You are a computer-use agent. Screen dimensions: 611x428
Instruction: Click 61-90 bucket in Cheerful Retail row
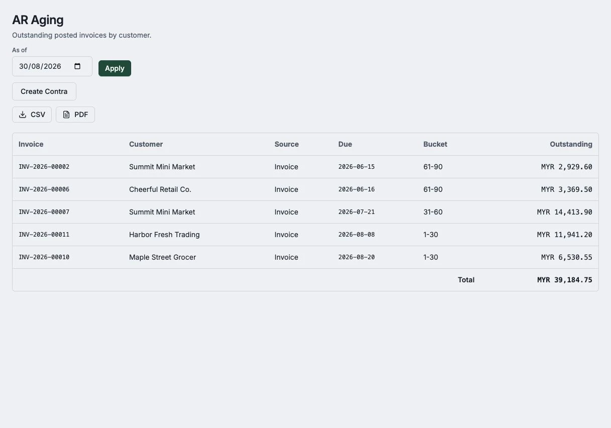[x=433, y=189]
